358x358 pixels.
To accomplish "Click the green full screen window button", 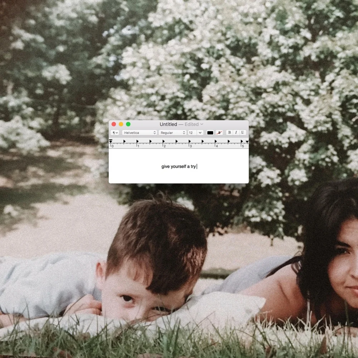I will [128, 124].
